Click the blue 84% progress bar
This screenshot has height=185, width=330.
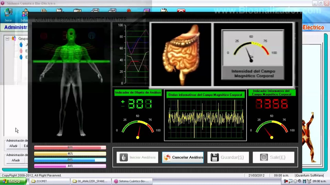[x=70, y=160]
